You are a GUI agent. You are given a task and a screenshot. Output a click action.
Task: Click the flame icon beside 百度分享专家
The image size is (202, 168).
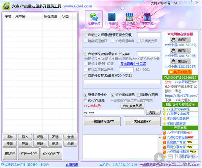coord(164,147)
